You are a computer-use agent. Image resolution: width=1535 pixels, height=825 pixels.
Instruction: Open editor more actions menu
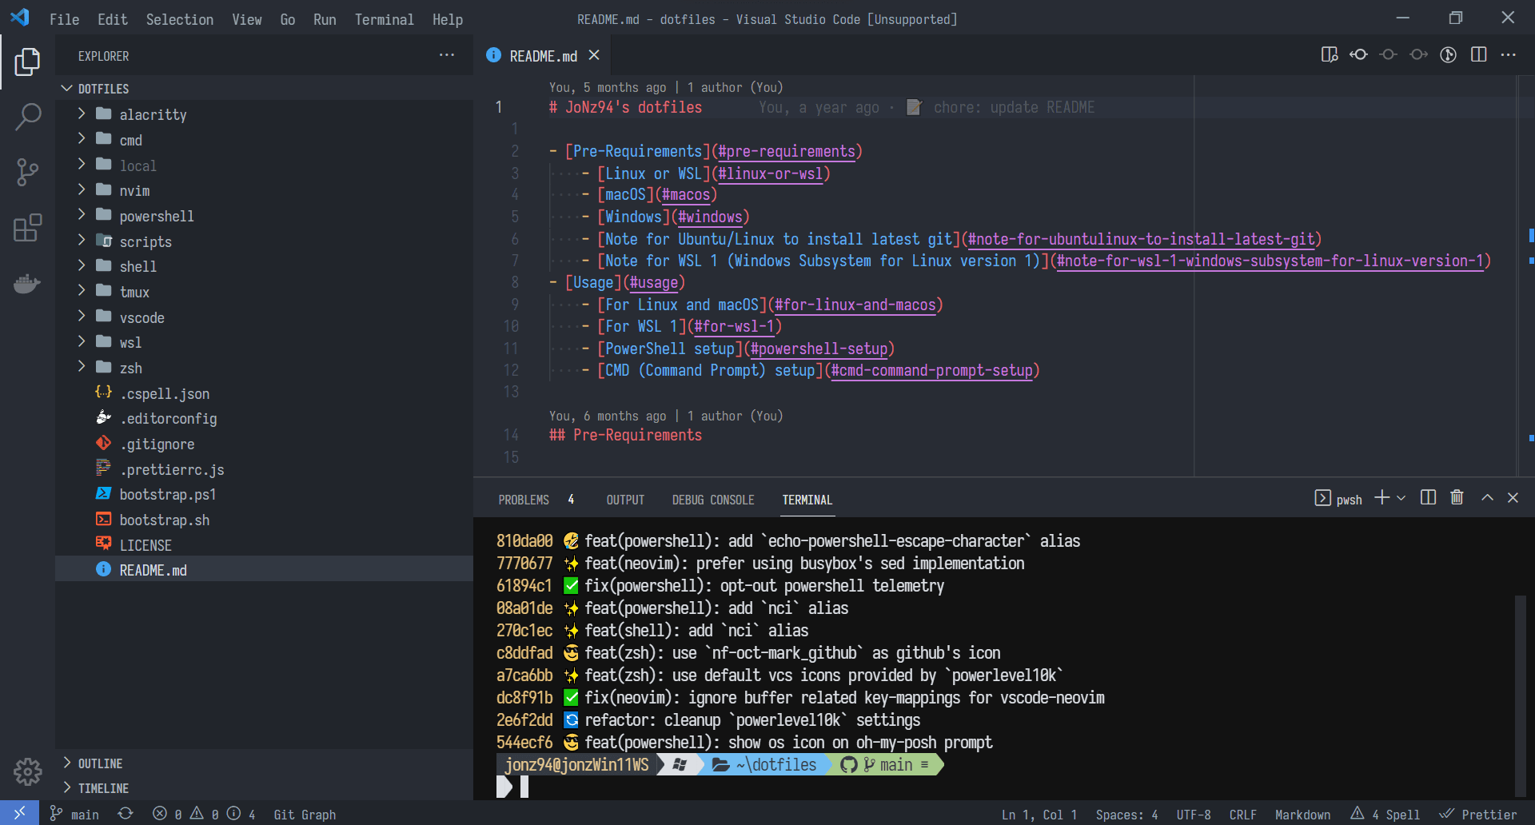1509,54
